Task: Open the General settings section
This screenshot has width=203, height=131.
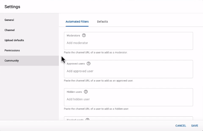Action: [x=29, y=20]
